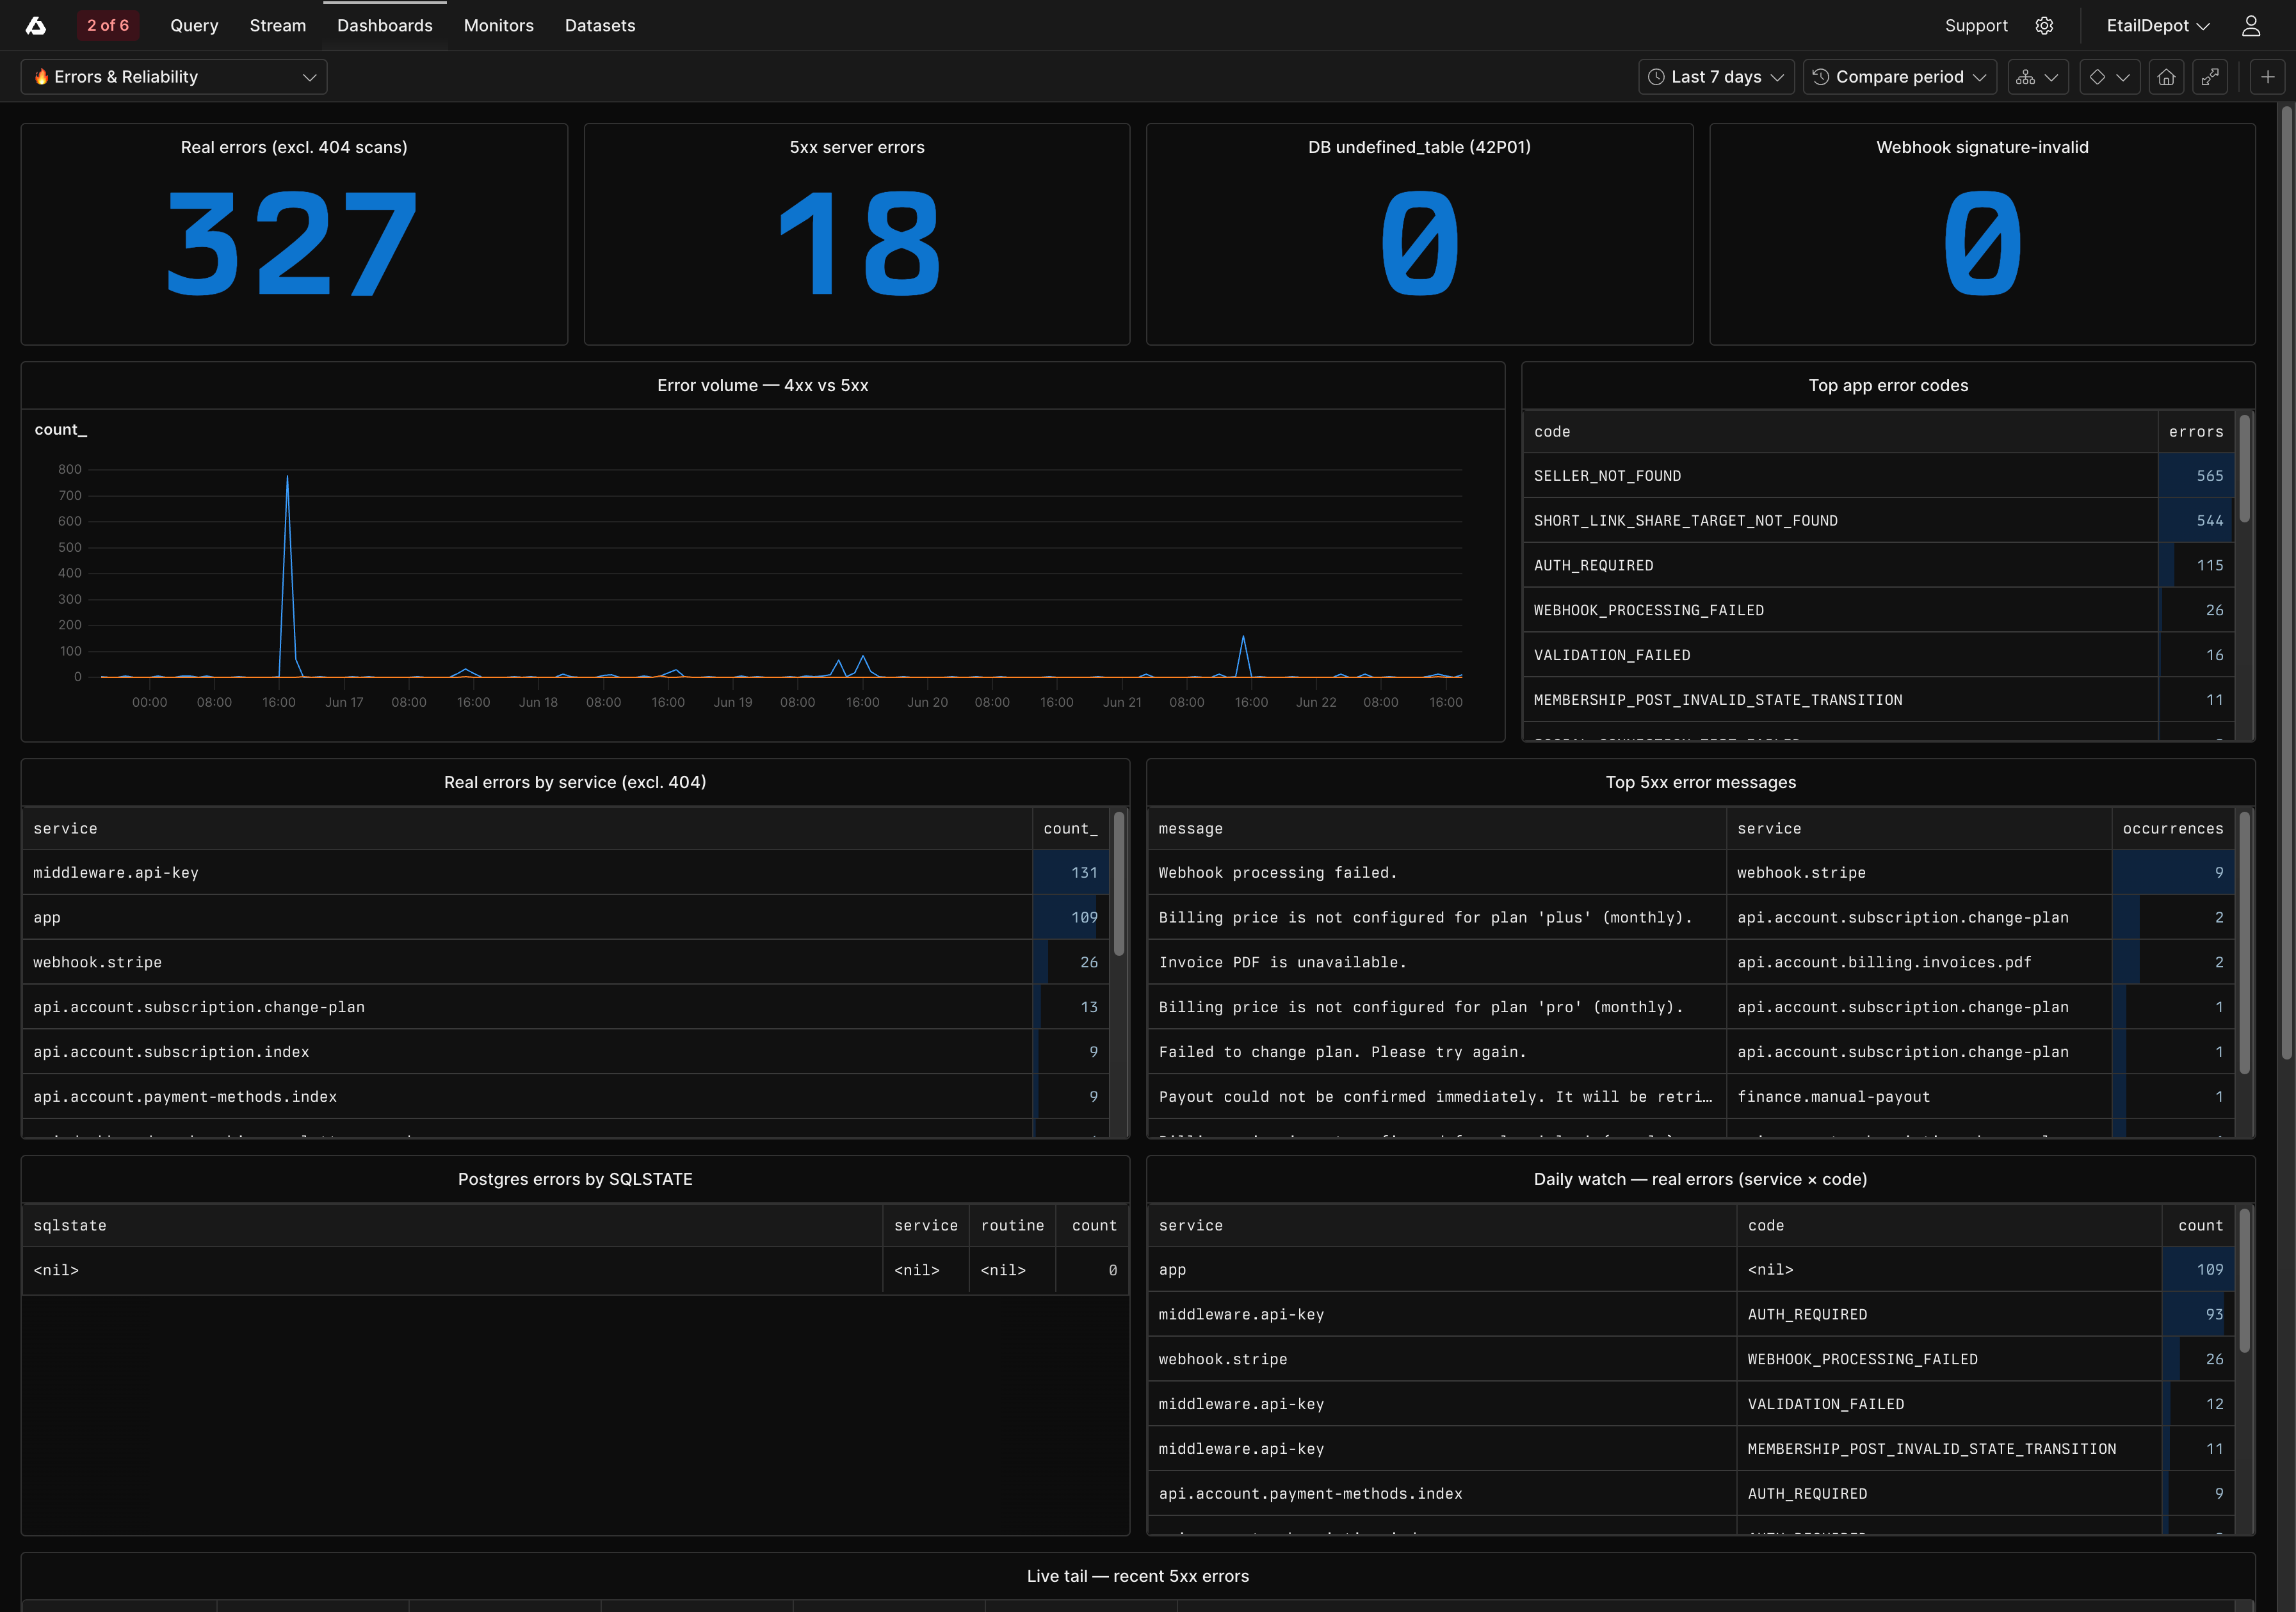Click the errors column header
The image size is (2296, 1612).
click(x=2196, y=432)
